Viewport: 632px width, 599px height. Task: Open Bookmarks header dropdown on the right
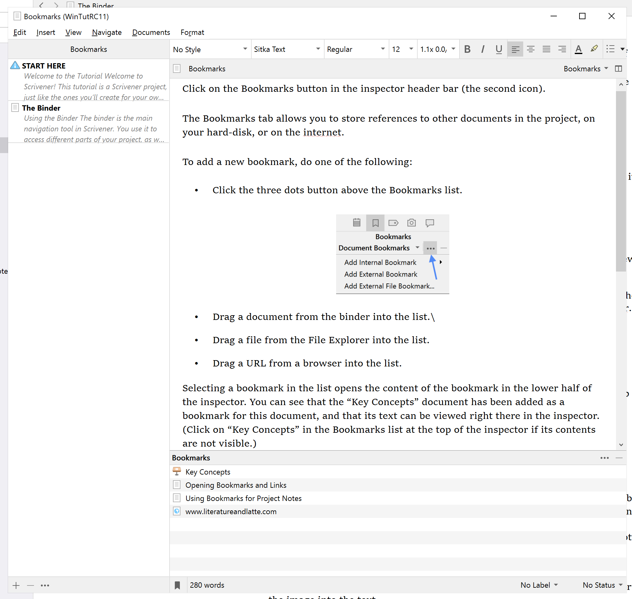click(586, 69)
